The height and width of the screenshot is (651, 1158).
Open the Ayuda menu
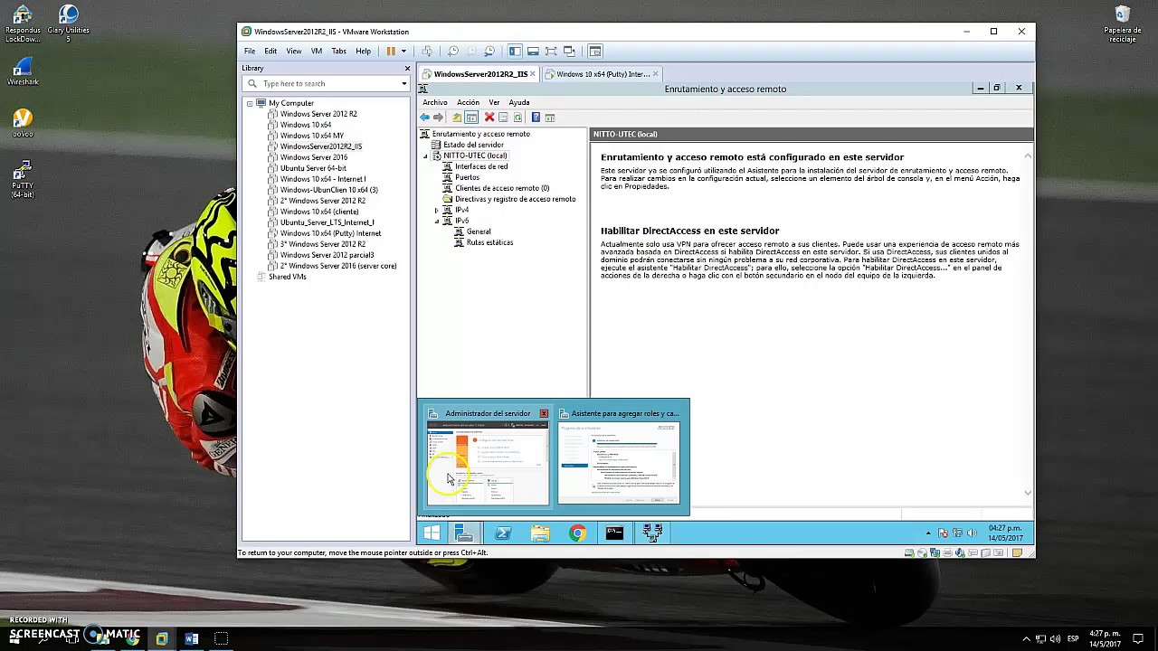[518, 102]
